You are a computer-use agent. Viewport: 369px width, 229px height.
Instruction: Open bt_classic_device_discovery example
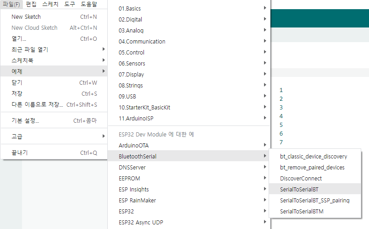click(x=315, y=156)
